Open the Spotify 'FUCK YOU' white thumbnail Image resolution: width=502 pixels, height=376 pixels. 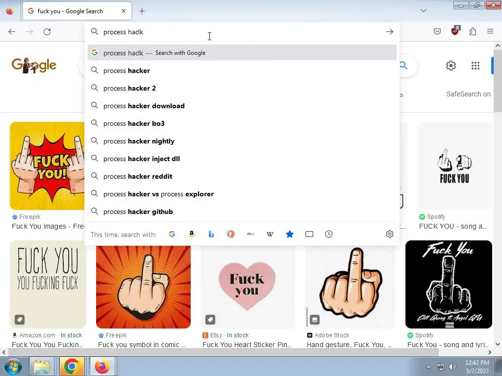[x=454, y=165]
